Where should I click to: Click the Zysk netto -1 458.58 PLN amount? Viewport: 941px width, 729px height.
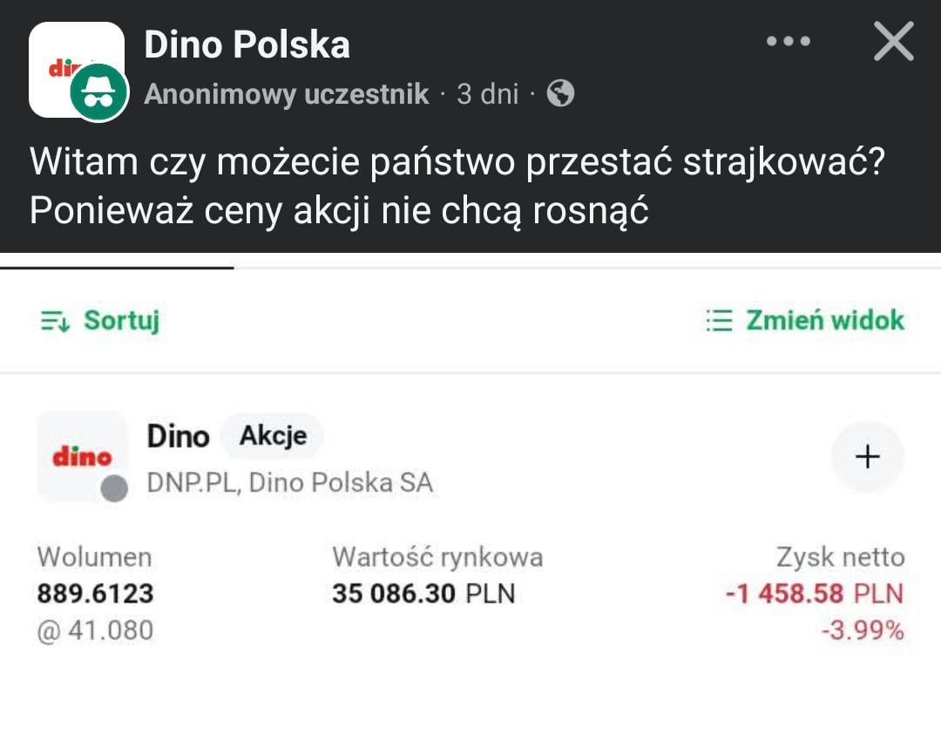tap(814, 594)
